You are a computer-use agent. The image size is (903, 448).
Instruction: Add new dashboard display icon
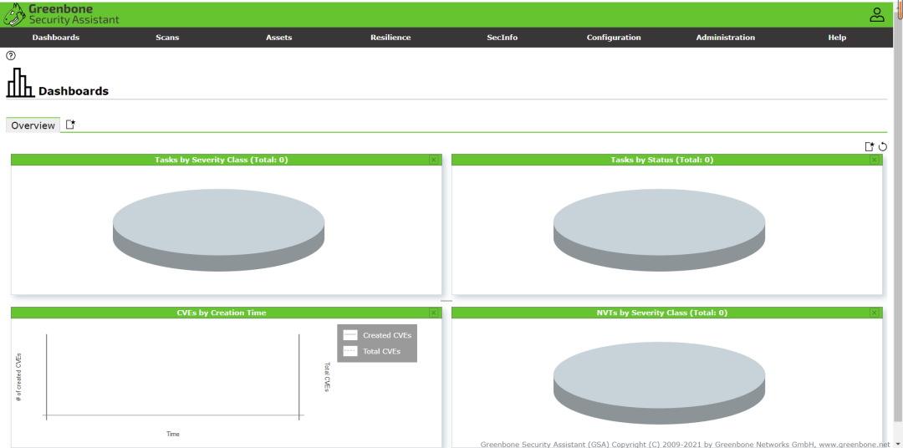pos(870,147)
